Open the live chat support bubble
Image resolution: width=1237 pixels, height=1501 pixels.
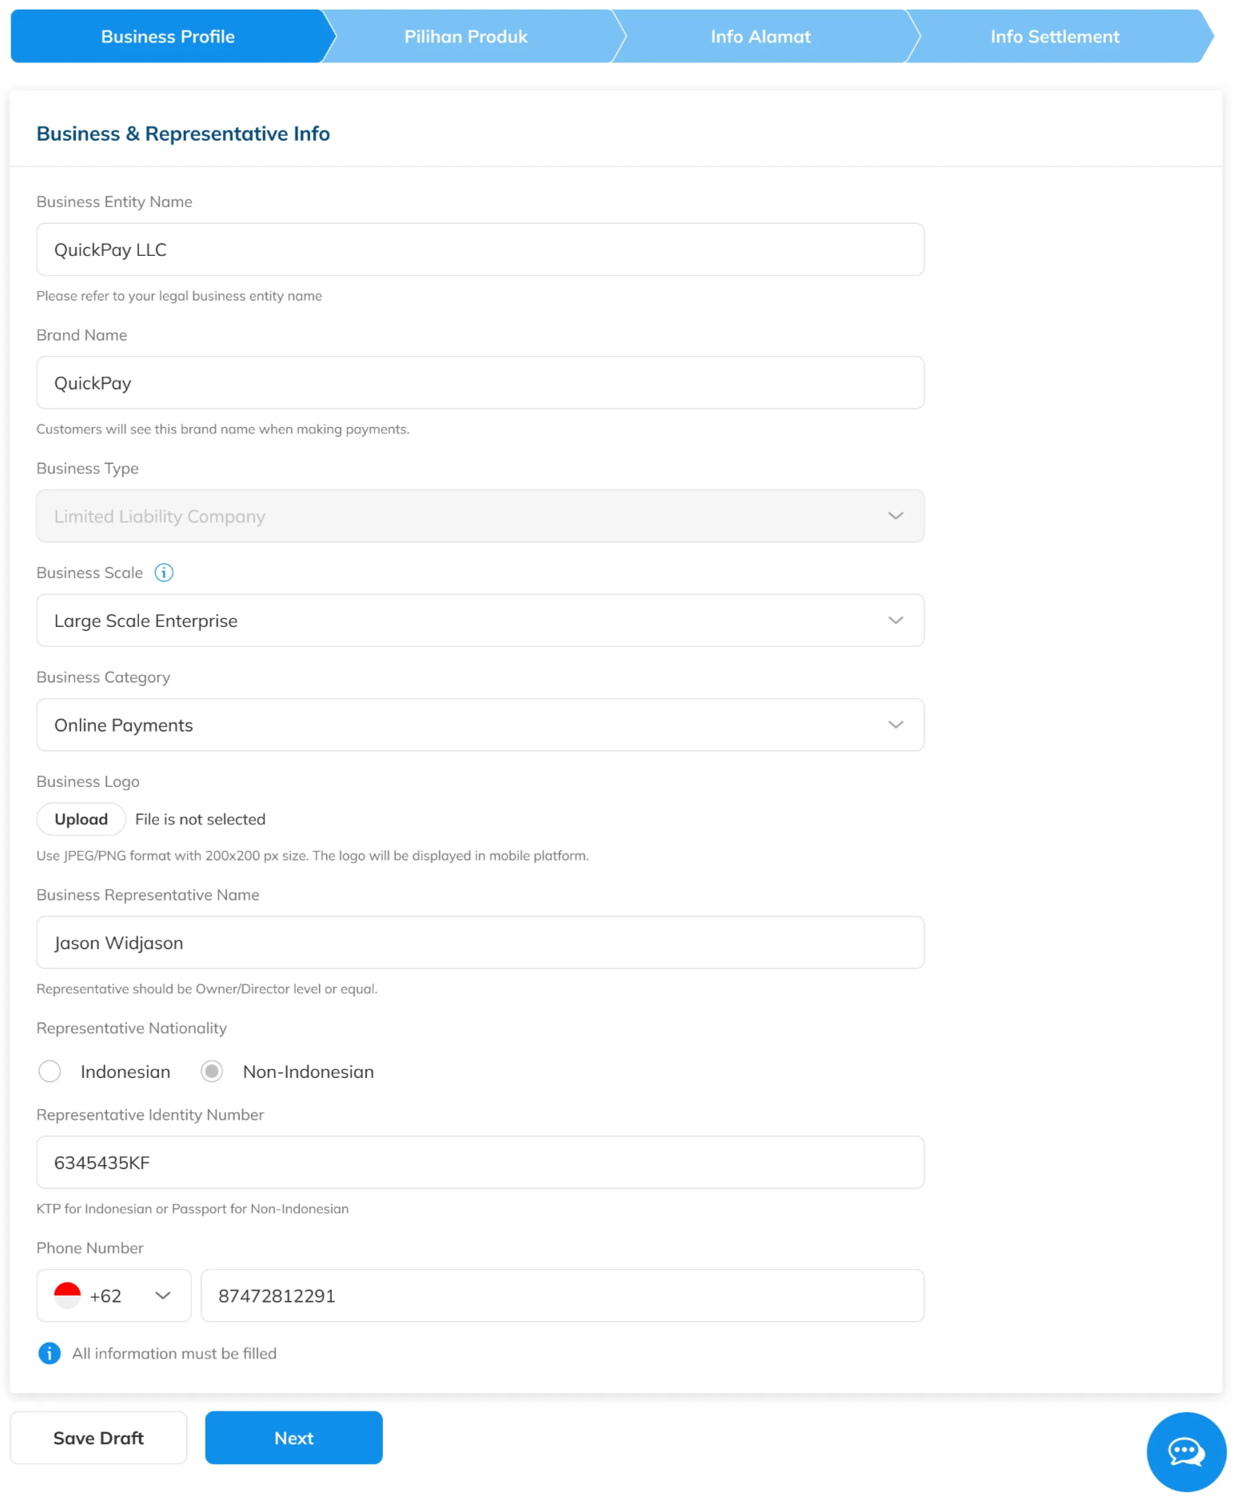pyautogui.click(x=1186, y=1451)
